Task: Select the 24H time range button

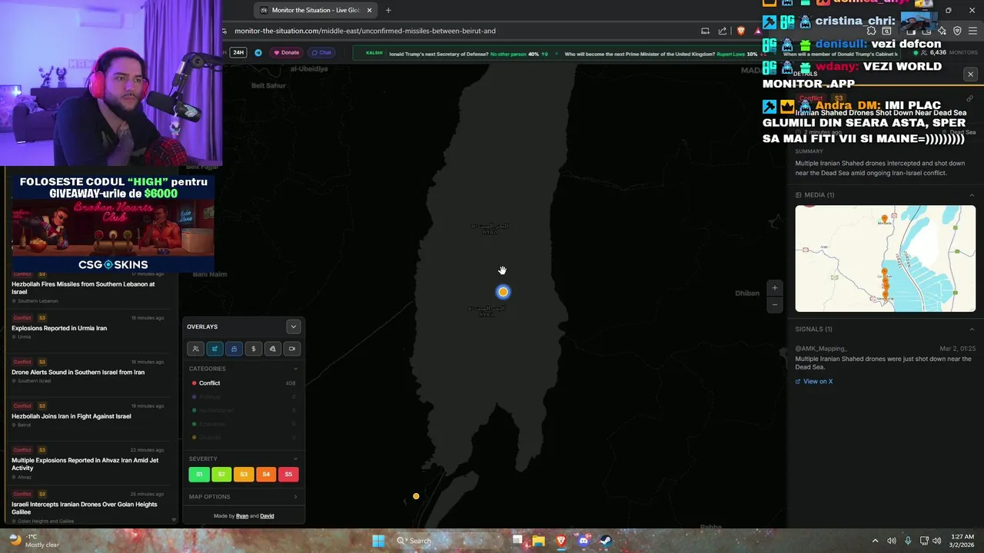Action: pos(238,52)
